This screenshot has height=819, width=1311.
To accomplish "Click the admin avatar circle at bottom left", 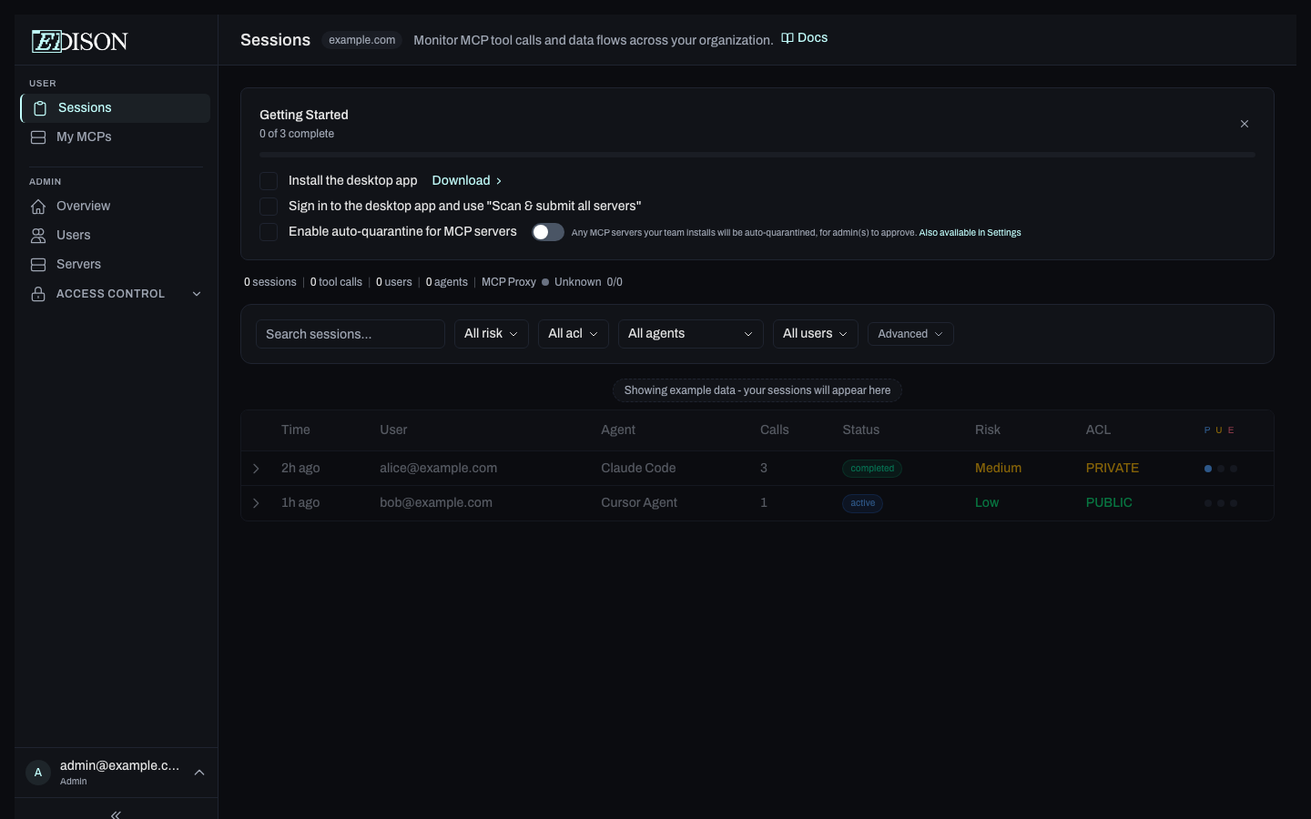I will (37, 772).
